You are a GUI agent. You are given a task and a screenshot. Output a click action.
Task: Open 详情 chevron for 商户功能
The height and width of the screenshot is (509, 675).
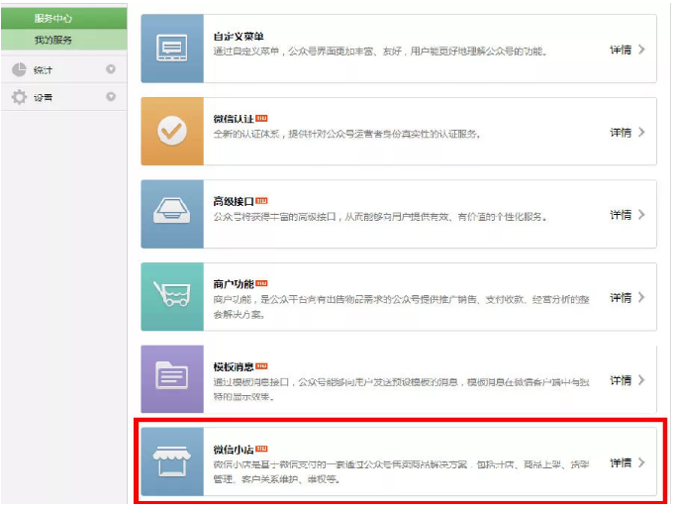[x=641, y=297]
